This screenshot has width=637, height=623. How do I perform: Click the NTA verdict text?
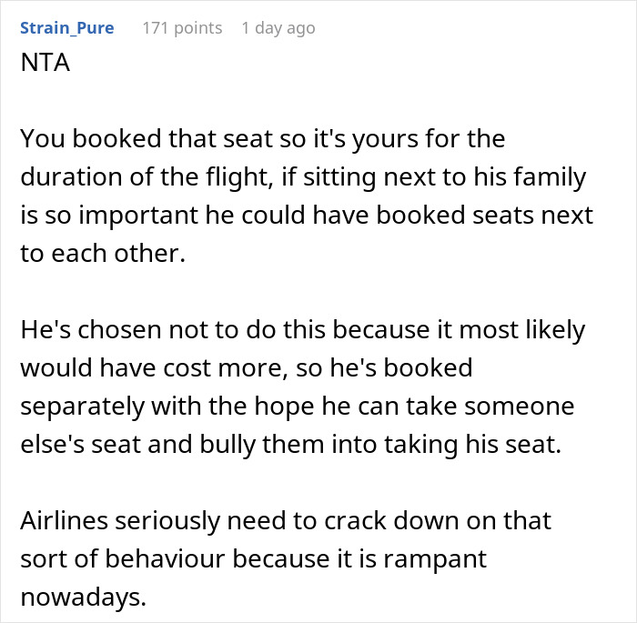pos(45,66)
